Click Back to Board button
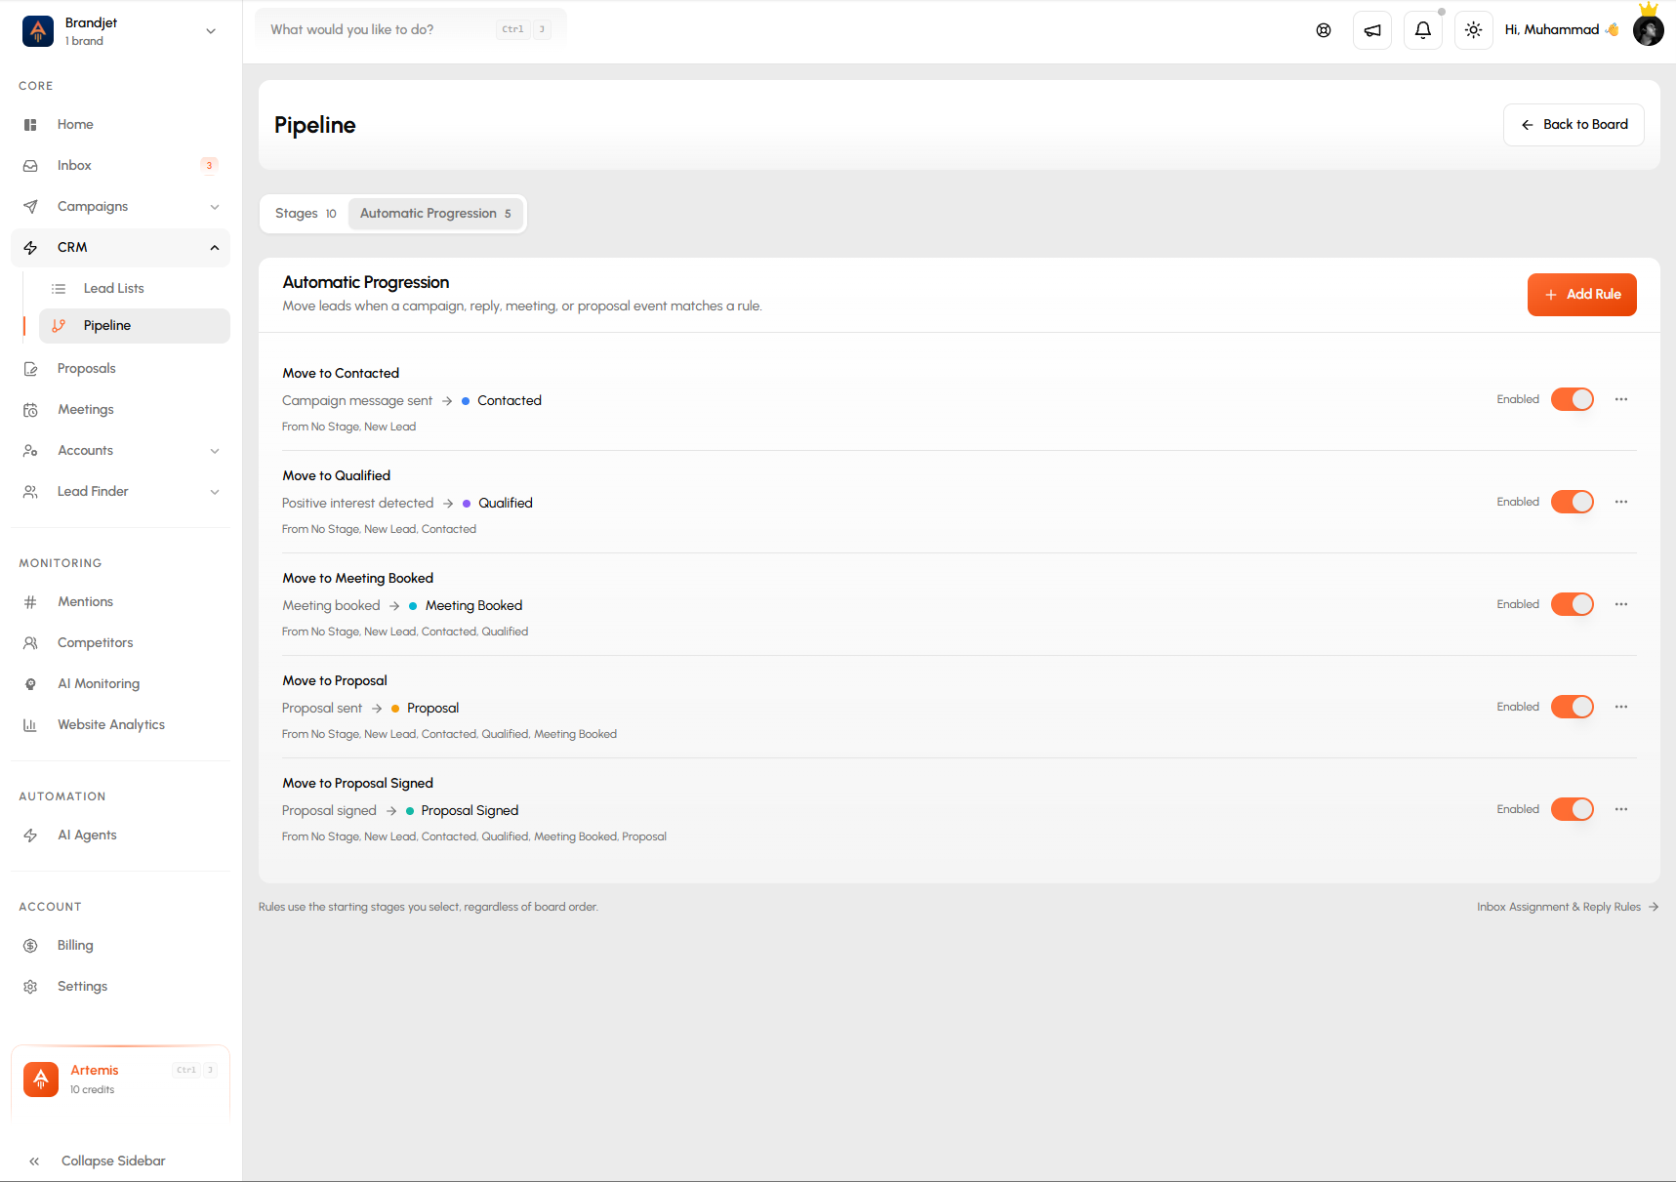 [1574, 125]
